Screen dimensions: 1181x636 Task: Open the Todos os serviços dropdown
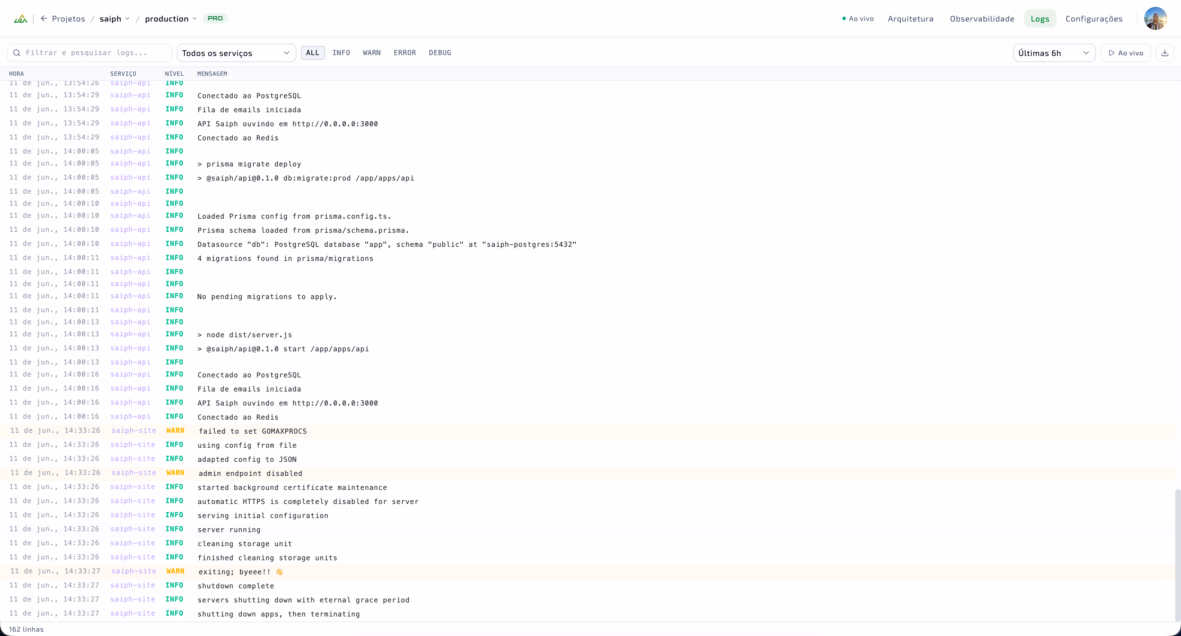point(236,53)
